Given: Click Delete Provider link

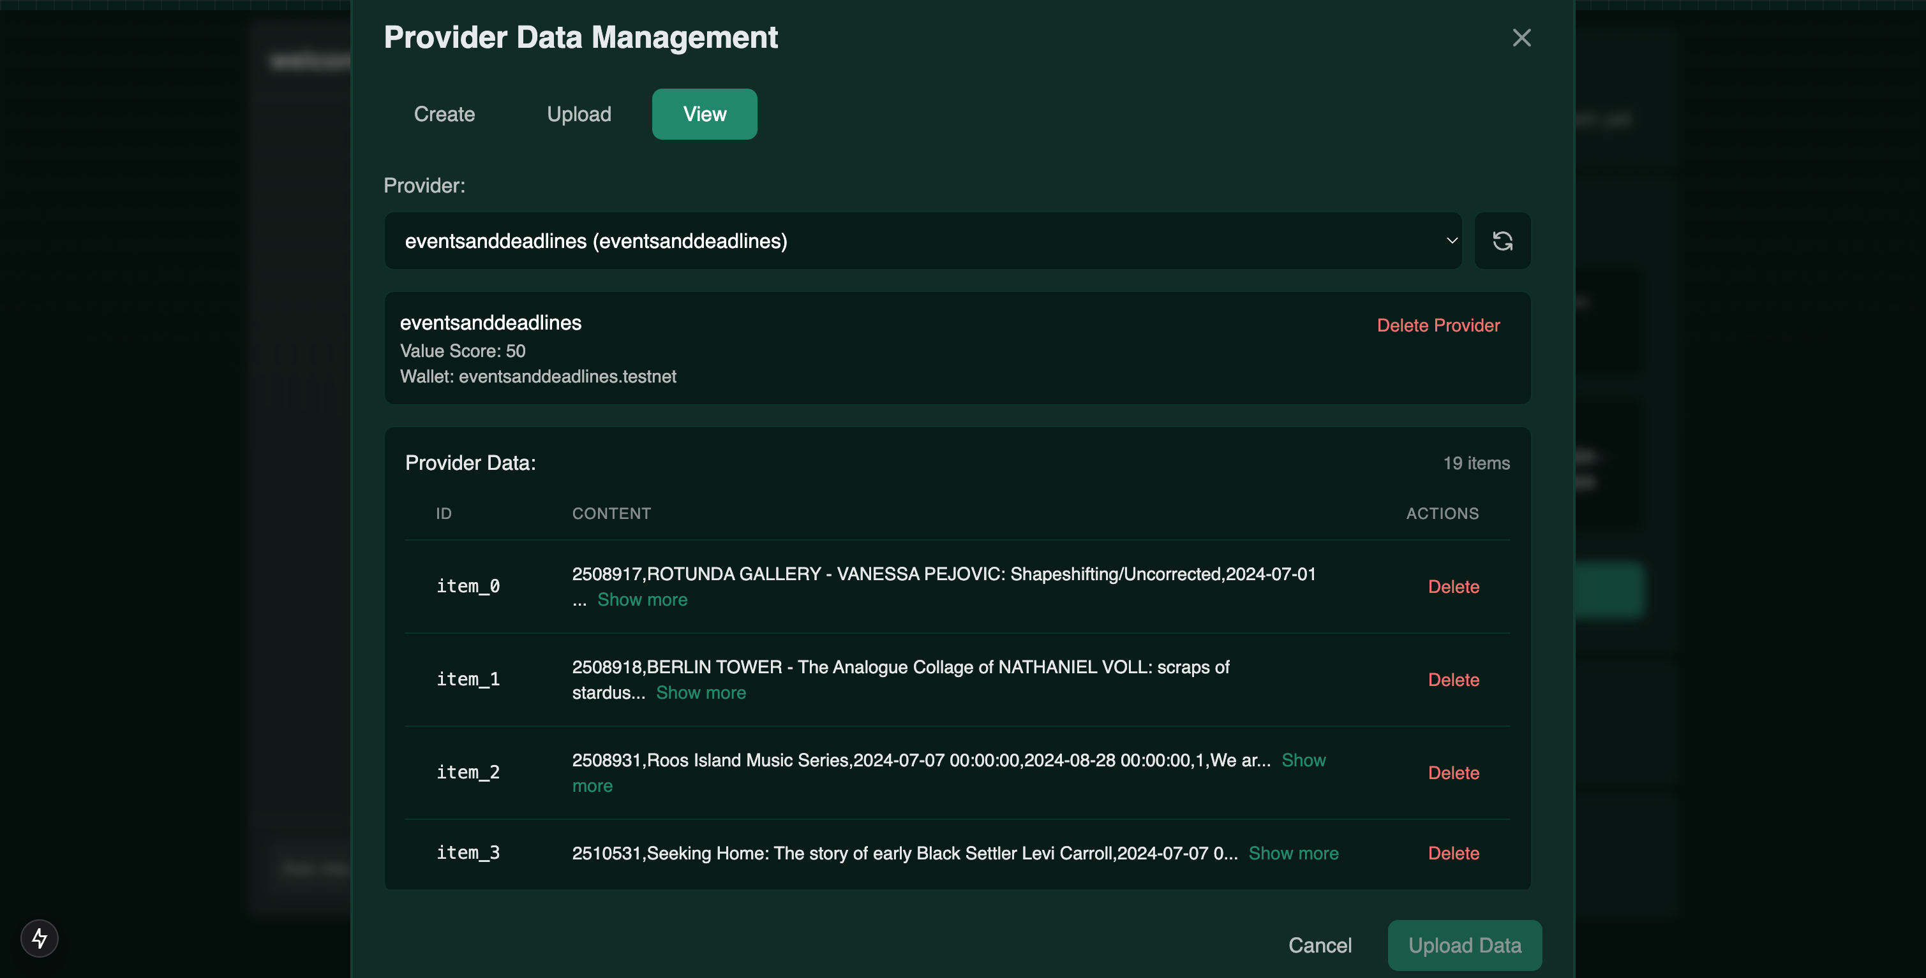Looking at the screenshot, I should (x=1438, y=325).
